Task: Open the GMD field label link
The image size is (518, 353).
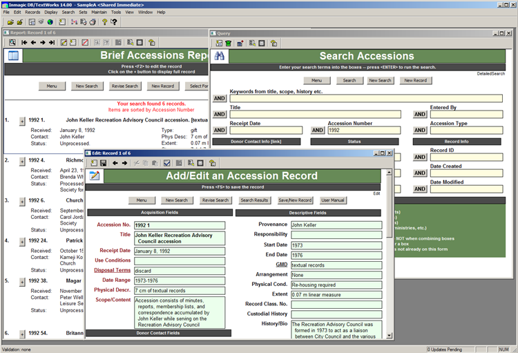Action: 282,265
